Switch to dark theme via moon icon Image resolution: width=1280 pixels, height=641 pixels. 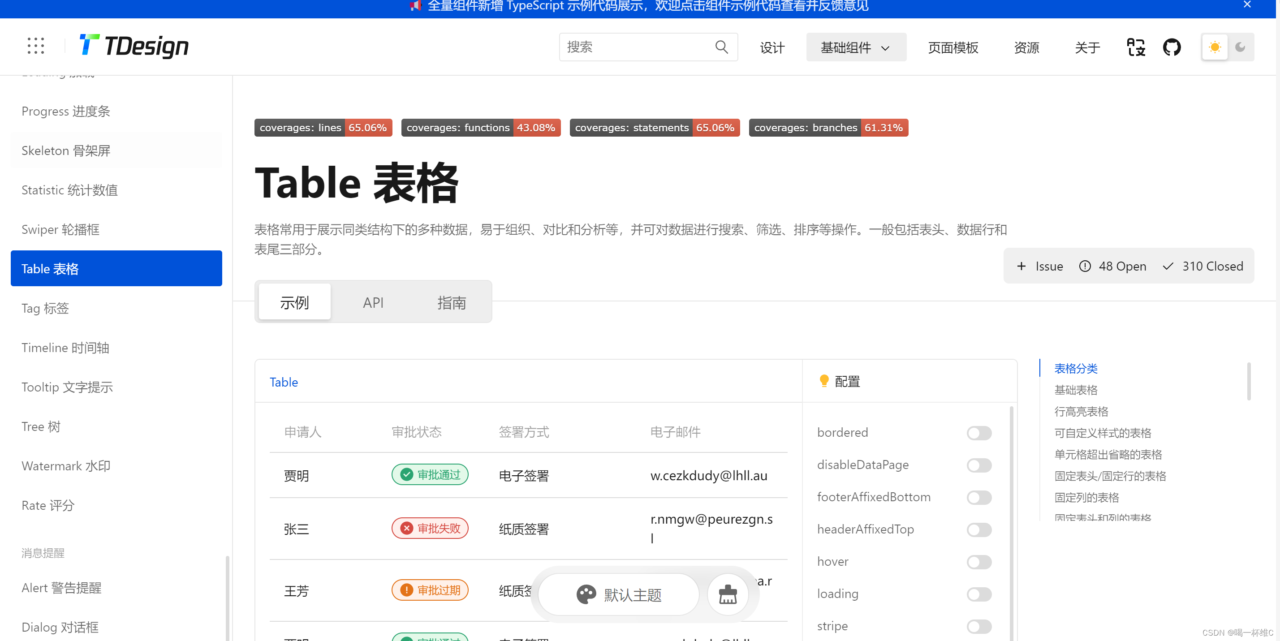1240,47
